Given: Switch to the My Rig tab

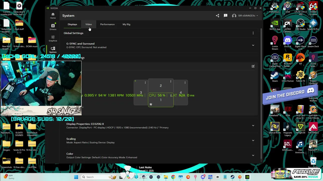Looking at the screenshot, I should [x=126, y=24].
